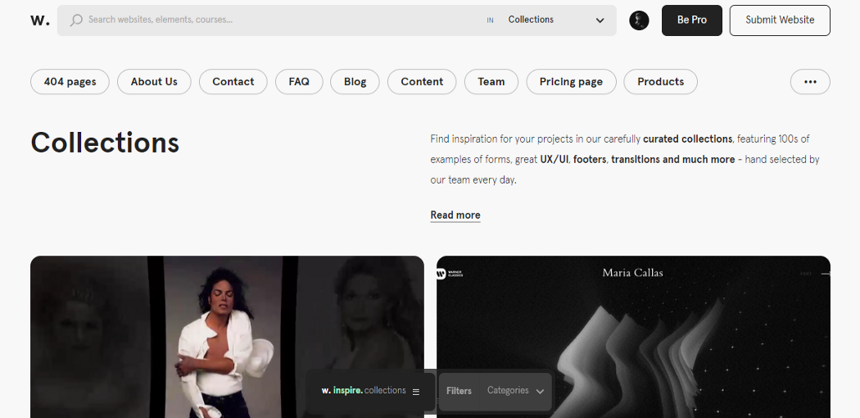Viewport: 860px width, 418px height.
Task: Show more tags with ellipsis button
Action: click(810, 82)
